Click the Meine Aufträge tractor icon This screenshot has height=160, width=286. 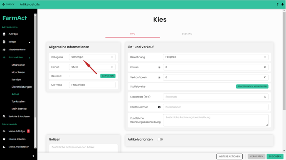coord(4,131)
